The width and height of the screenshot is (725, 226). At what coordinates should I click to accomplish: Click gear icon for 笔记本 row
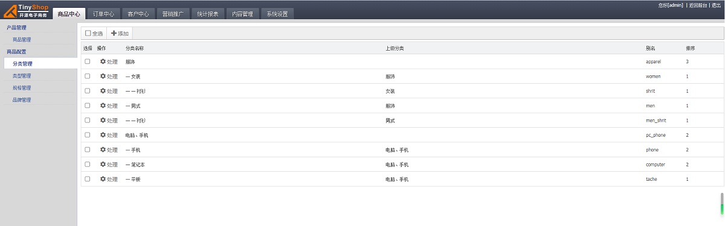click(x=103, y=164)
